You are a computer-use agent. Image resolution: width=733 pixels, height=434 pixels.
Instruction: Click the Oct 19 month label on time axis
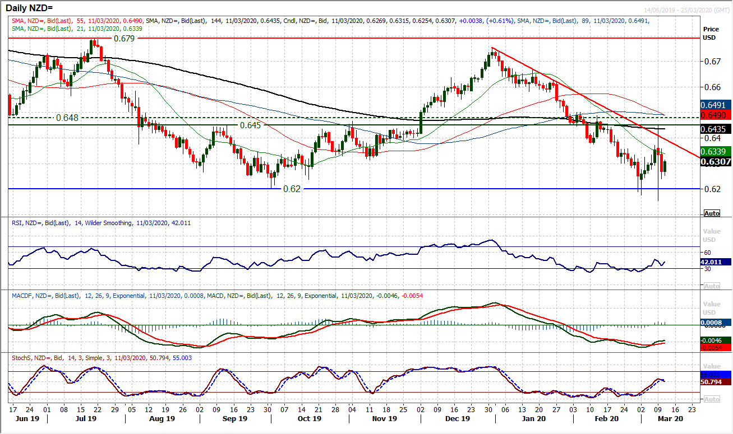coord(309,418)
